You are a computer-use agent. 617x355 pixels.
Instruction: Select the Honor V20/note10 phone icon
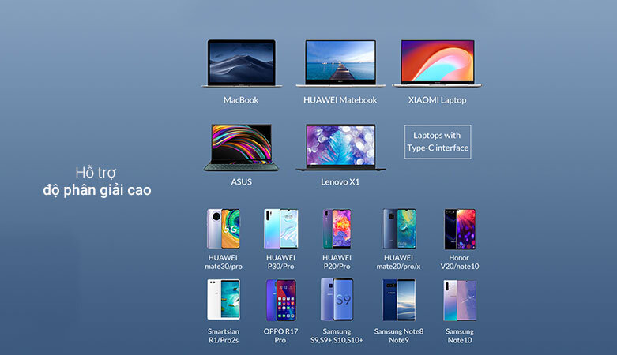coord(459,230)
